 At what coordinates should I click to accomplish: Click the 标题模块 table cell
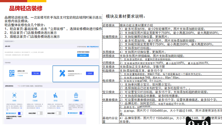point(111,71)
